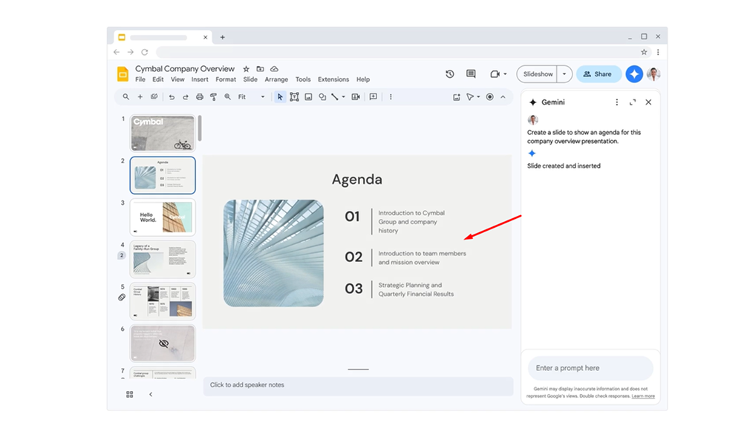Screen dimensions: 750x440
Task: Follow the Learn more link
Action: tap(643, 396)
